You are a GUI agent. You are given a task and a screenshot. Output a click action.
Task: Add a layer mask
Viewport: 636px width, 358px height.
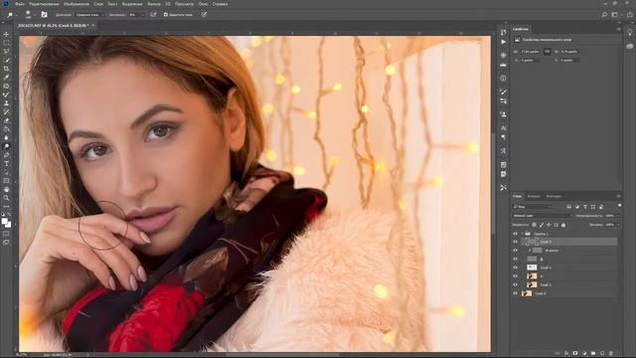pos(575,354)
